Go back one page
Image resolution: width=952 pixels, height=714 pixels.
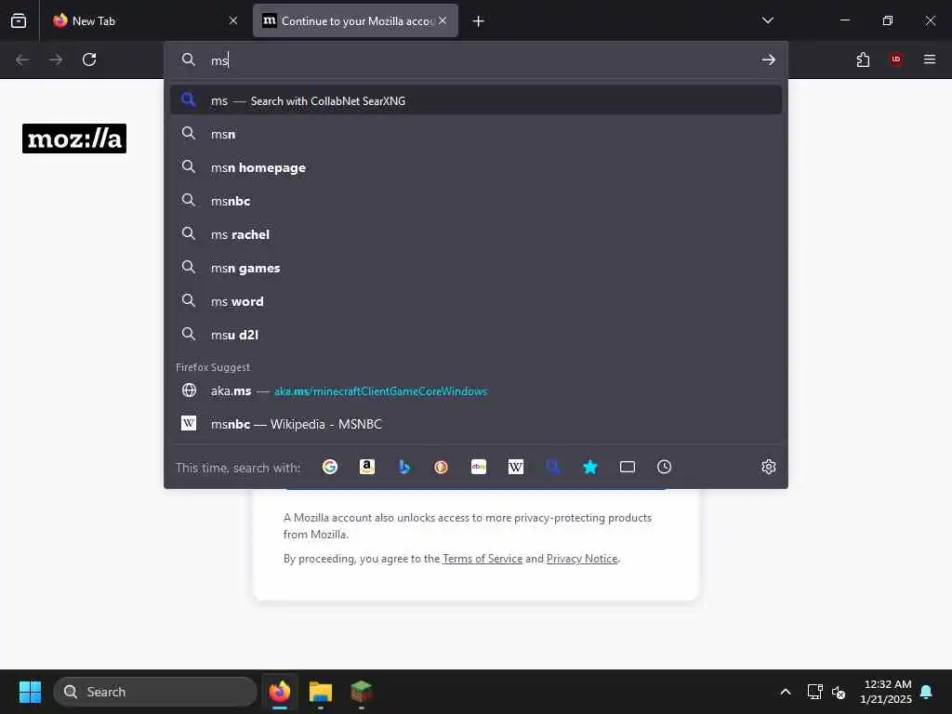click(22, 59)
